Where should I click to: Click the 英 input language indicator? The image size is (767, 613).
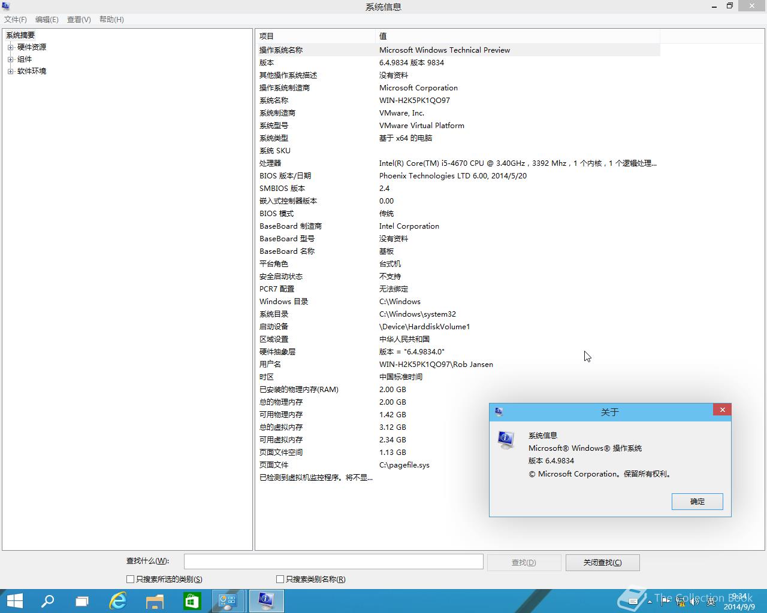click(x=711, y=602)
